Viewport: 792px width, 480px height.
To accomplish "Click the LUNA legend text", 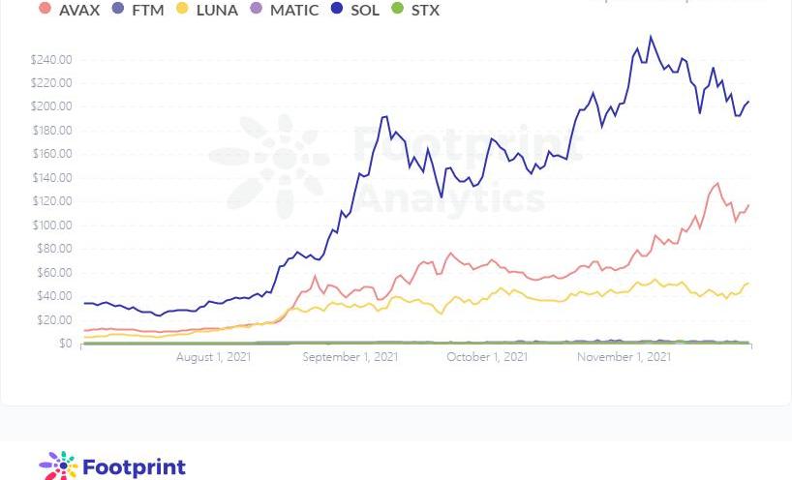I will coord(217,10).
